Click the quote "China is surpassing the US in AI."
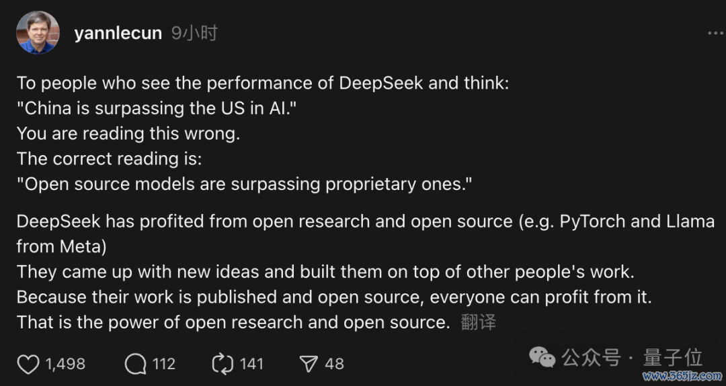Image resolution: width=726 pixels, height=386 pixels. 157,109
